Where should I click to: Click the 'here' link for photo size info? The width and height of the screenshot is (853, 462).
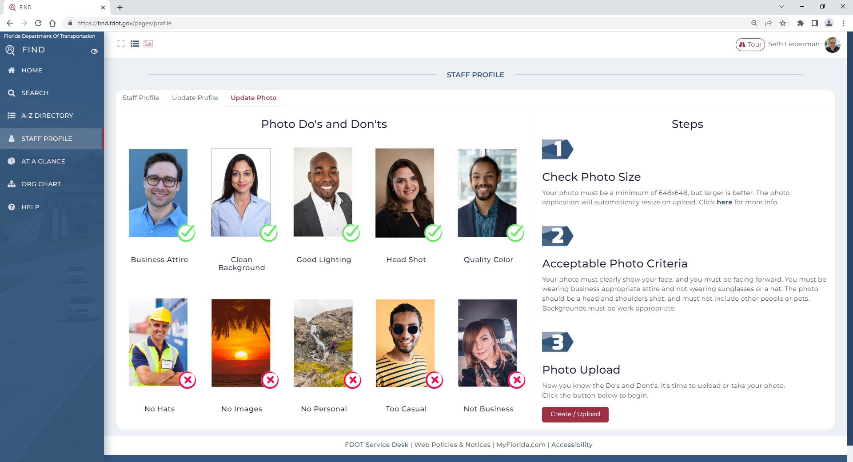[724, 202]
